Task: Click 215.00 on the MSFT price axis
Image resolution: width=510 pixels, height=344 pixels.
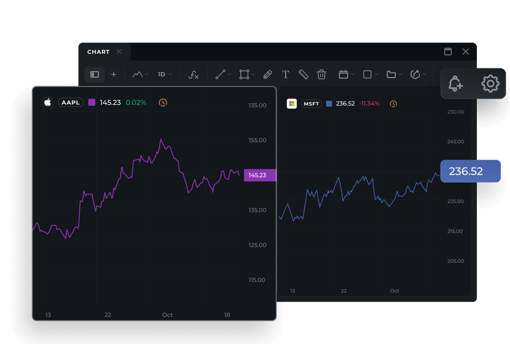Action: click(x=455, y=231)
